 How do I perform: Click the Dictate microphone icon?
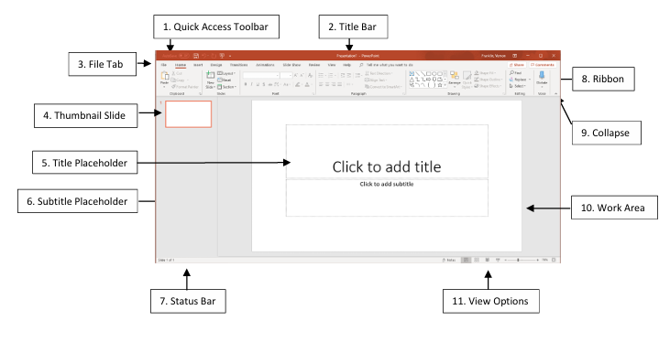click(542, 75)
